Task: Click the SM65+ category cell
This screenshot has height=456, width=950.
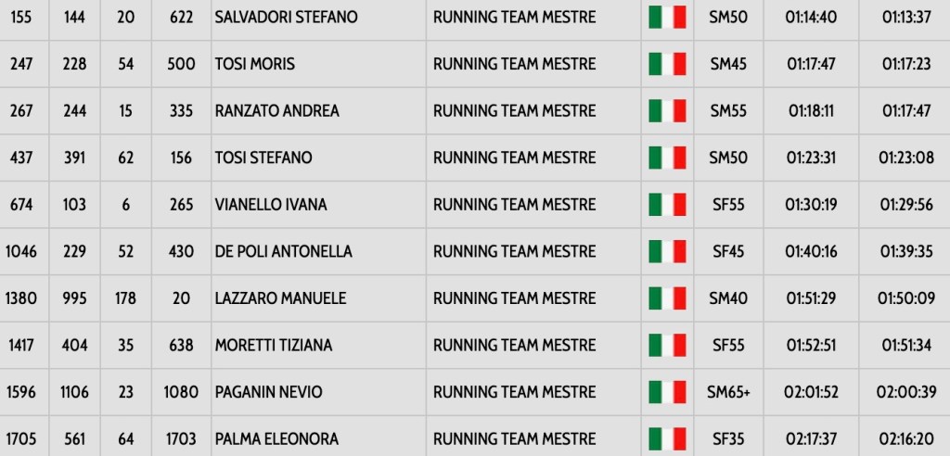Action: tap(729, 392)
